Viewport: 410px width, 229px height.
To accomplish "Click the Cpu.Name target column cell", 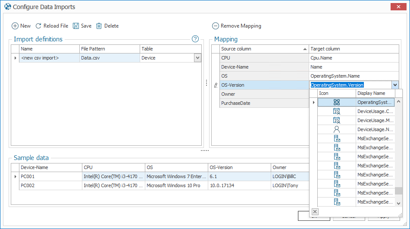I will click(x=354, y=58).
